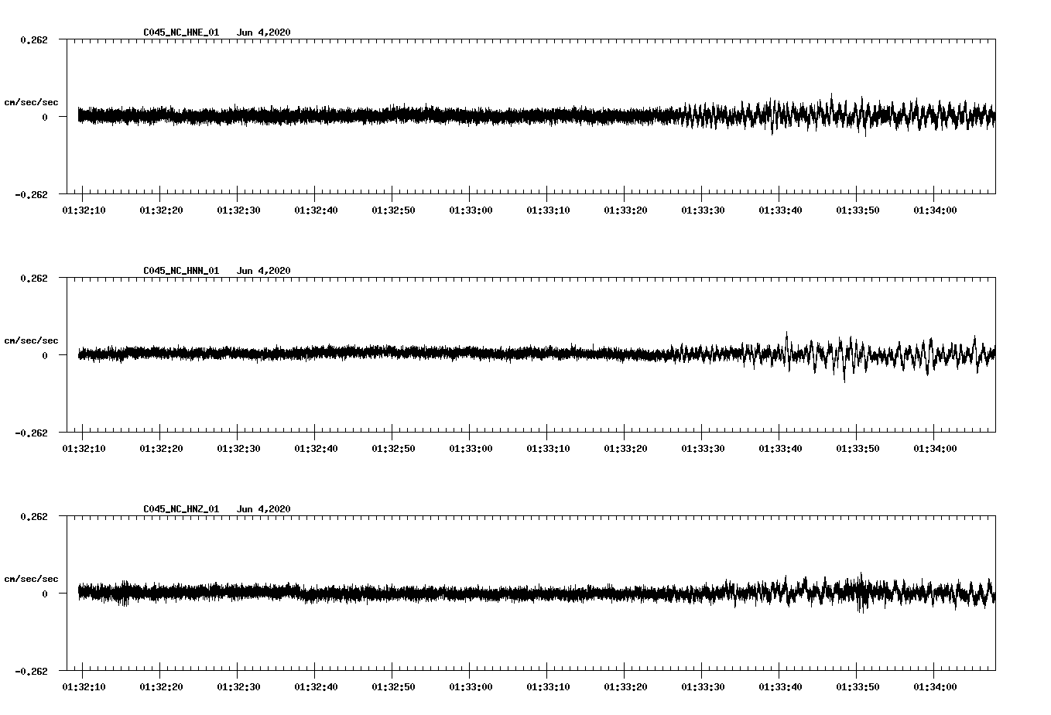Image resolution: width=1051 pixels, height=715 pixels.
Task: Click 01:32:10 time label under HNN plot
Action: [84, 449]
